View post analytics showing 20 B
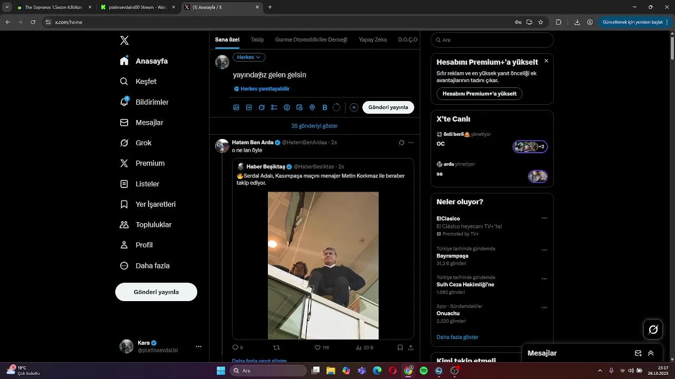 click(x=365, y=347)
